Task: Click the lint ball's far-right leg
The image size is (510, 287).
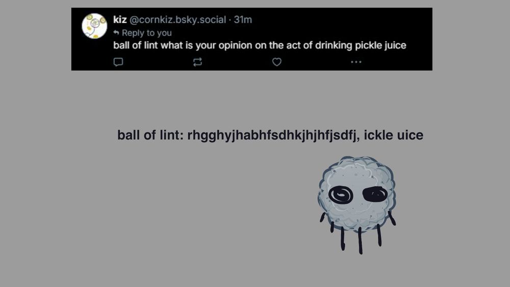Action: coord(392,218)
